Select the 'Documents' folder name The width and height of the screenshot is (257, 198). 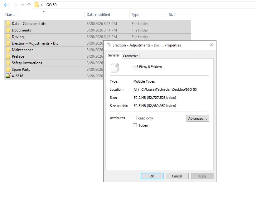click(x=21, y=30)
